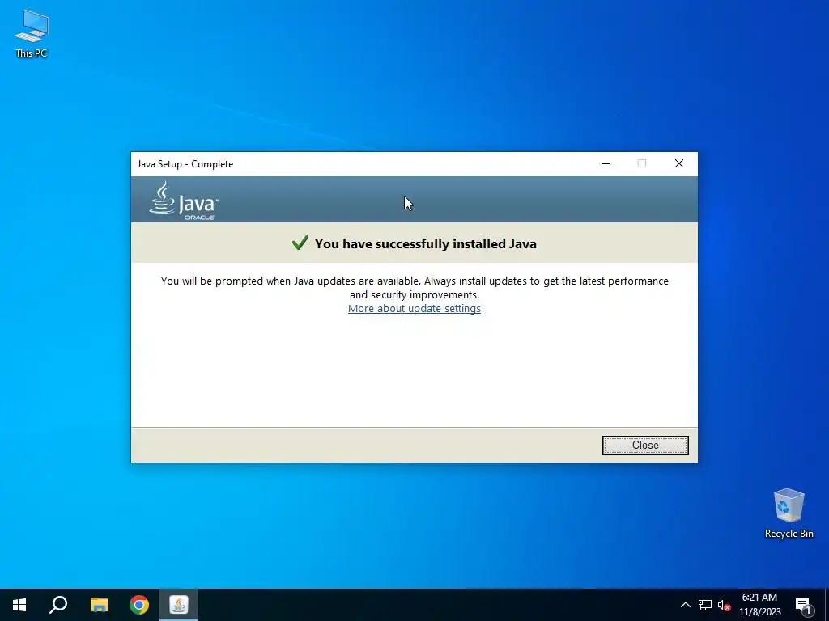The height and width of the screenshot is (621, 829).
Task: Open the More about update settings link
Action: (414, 308)
